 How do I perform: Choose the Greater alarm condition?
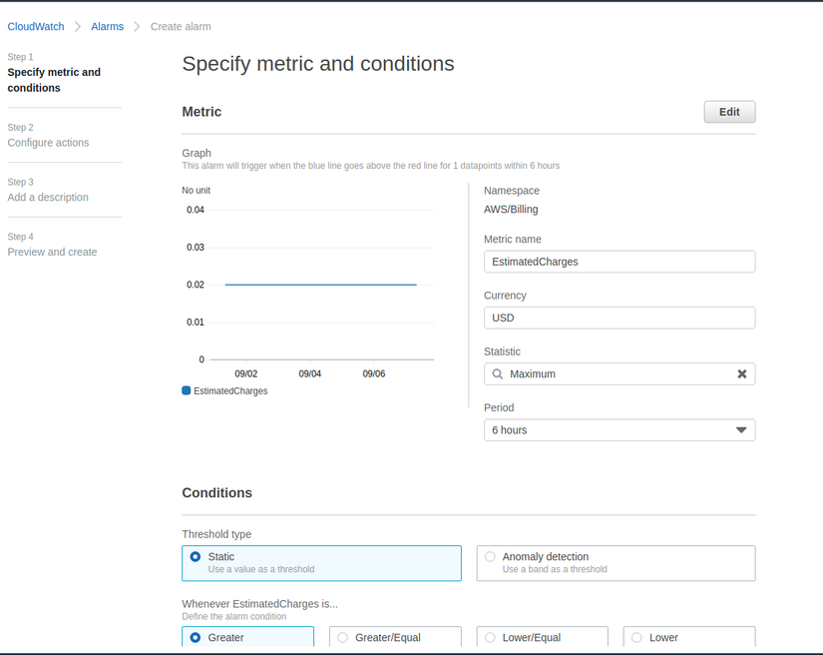point(196,637)
